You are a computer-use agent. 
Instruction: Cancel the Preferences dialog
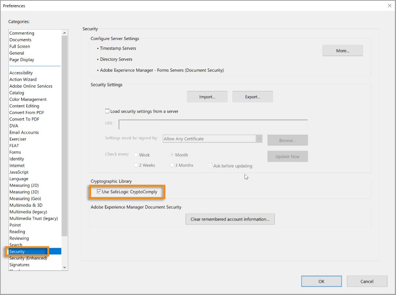coord(366,281)
